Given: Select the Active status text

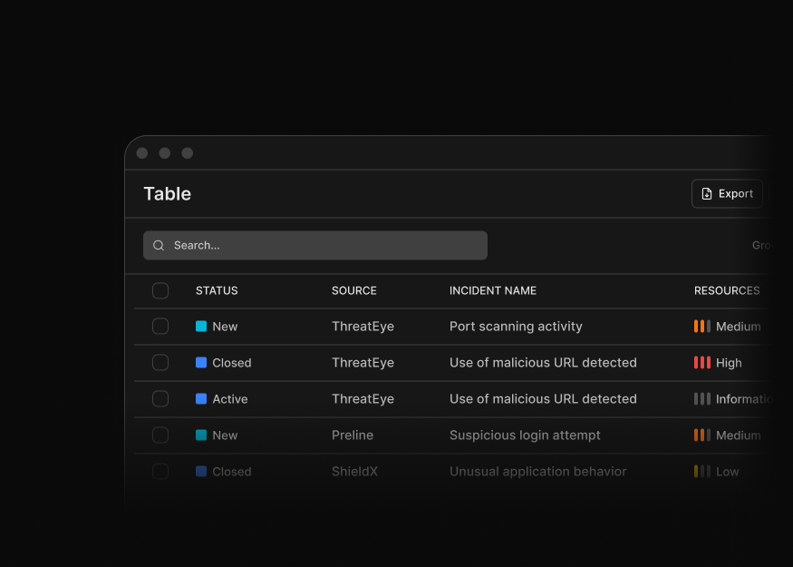Looking at the screenshot, I should click(230, 399).
